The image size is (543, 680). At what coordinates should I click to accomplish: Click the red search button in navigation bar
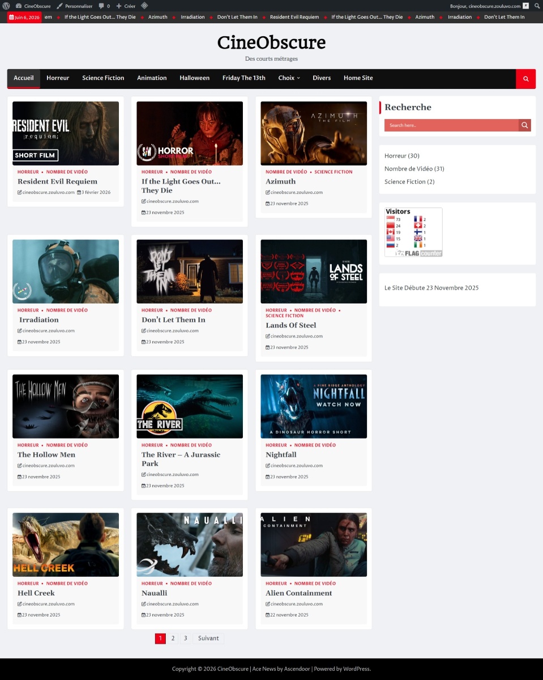click(526, 79)
